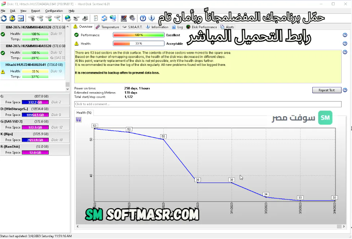Click the disk with magnifying glass icon
Viewport: 352px width, 239px height.
pos(57,18)
